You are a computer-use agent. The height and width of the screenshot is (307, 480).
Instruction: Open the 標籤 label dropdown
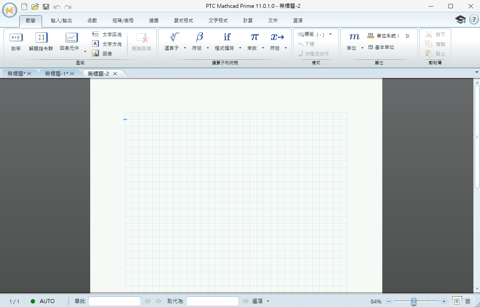click(330, 34)
